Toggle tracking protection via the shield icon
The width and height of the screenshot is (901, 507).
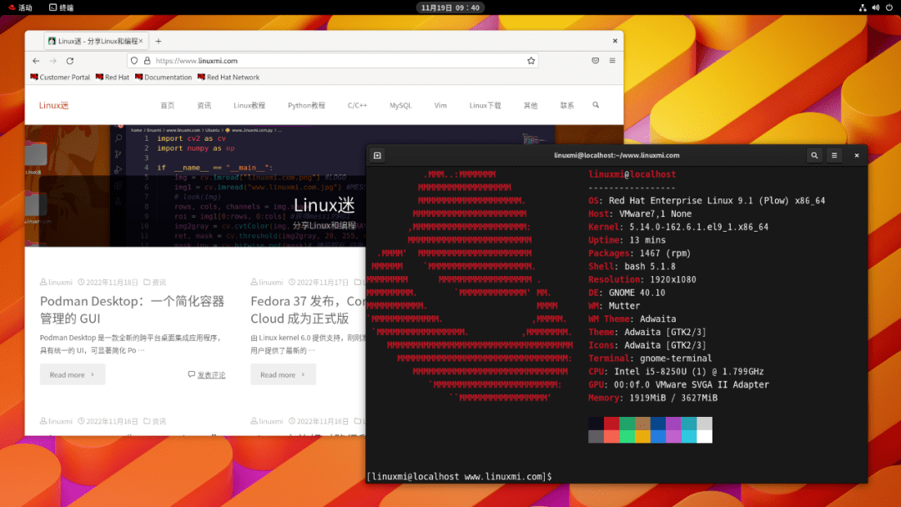coord(133,61)
